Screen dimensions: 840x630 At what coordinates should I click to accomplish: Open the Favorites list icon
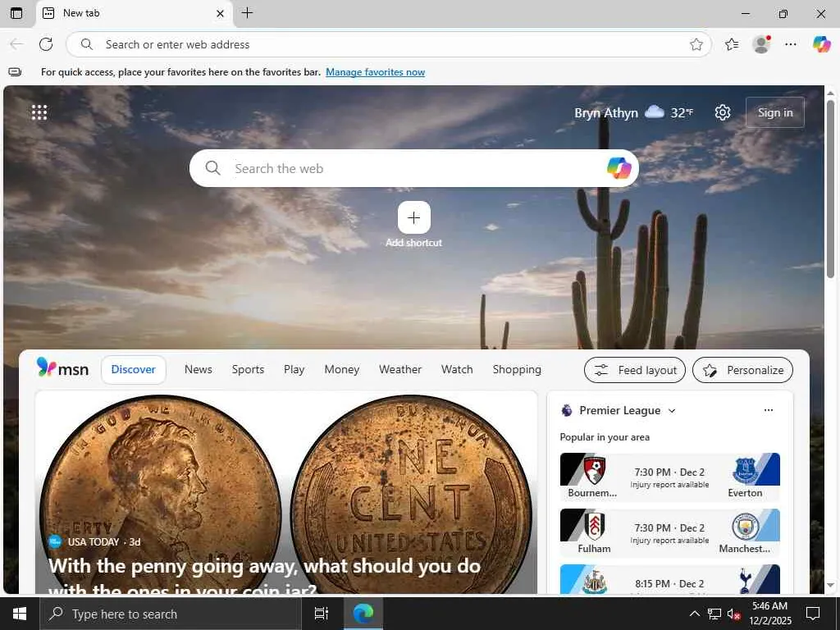coord(732,44)
